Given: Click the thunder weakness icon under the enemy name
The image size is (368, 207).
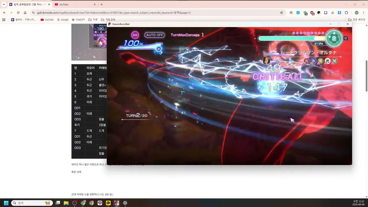Looking at the screenshot, I should (320, 61).
